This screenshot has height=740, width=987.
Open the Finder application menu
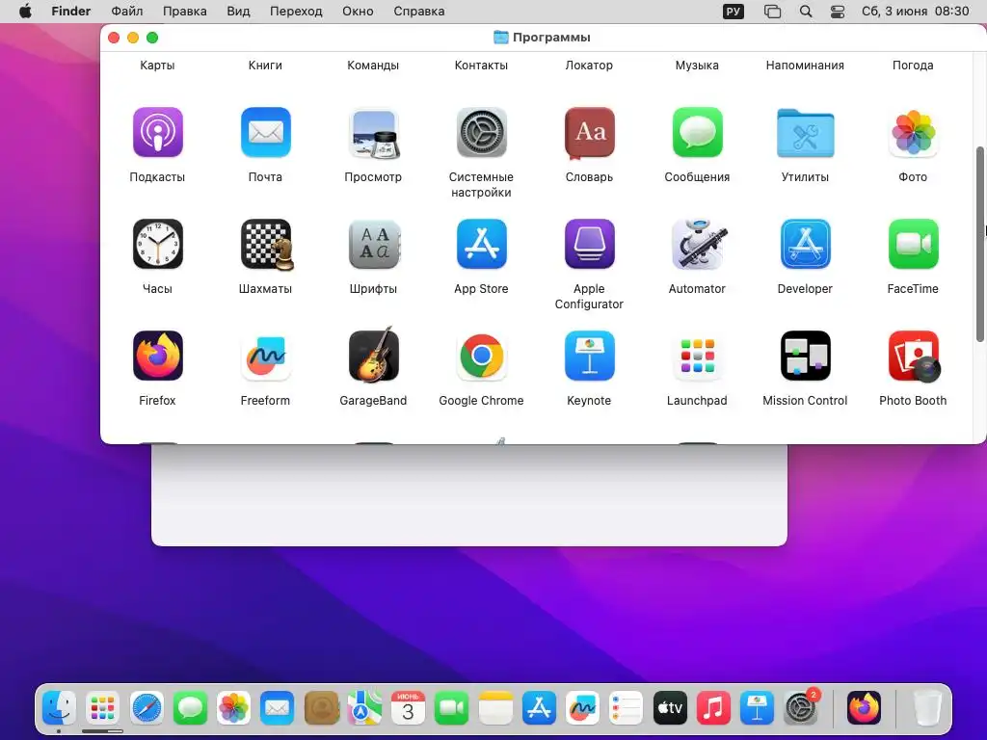point(70,12)
